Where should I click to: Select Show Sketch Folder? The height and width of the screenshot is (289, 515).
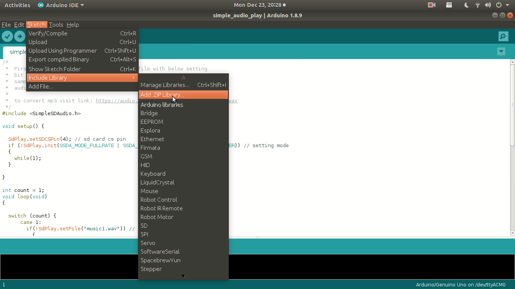[82, 69]
